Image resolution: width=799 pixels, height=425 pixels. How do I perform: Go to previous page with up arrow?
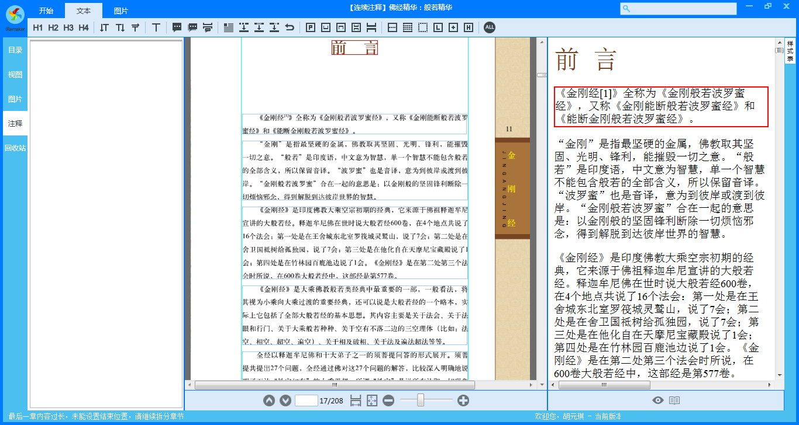[268, 400]
